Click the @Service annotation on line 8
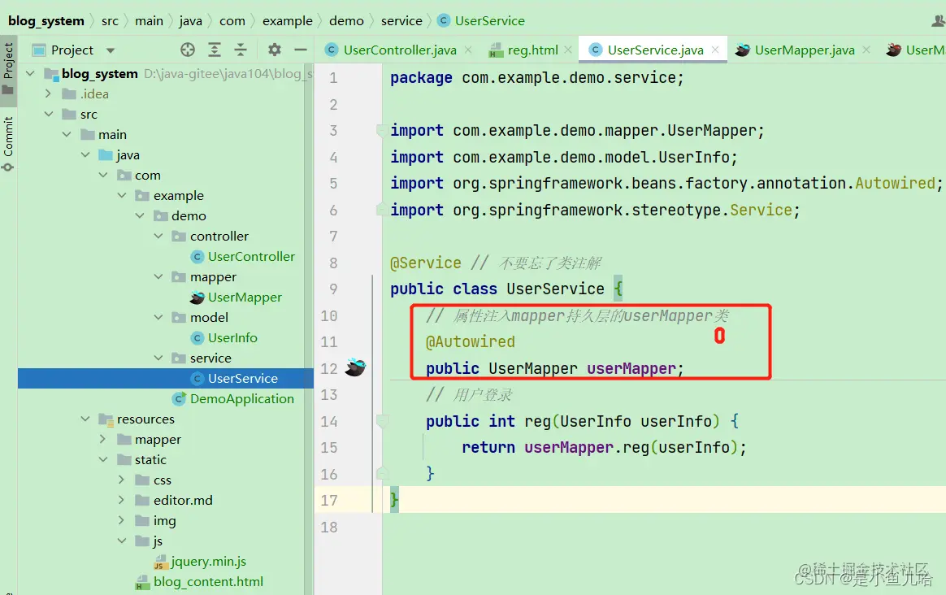Image resolution: width=946 pixels, height=595 pixels. (x=425, y=263)
